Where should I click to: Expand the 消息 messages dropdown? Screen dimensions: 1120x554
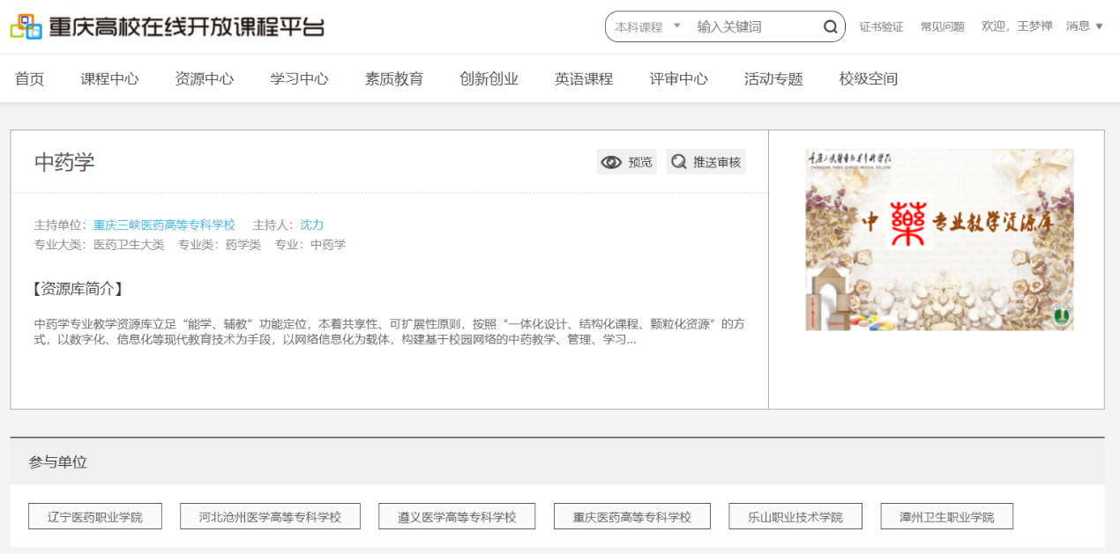tap(1085, 26)
